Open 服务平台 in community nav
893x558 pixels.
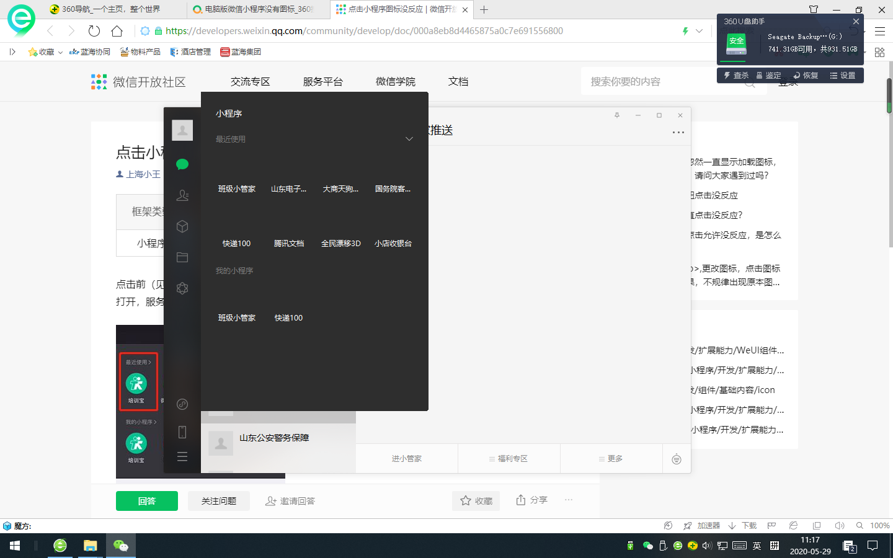point(323,82)
